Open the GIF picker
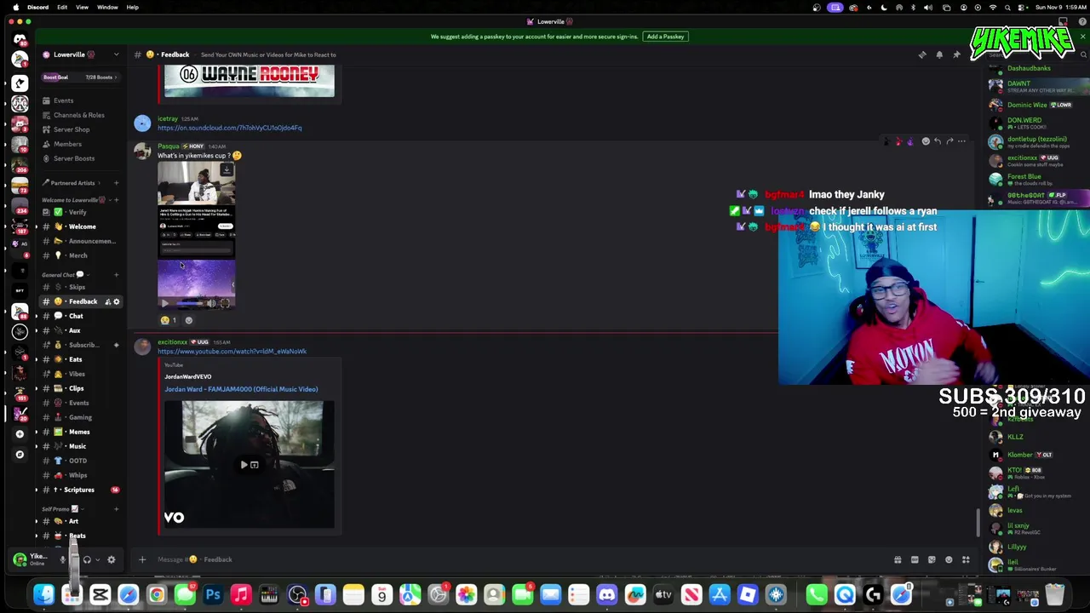Screen dimensions: 1090x613 915,559
